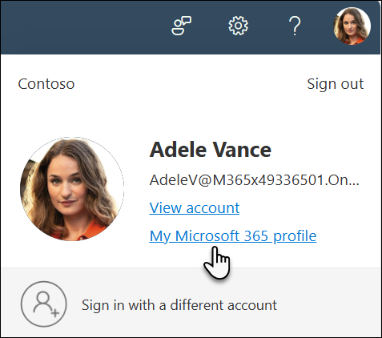Sign out of the Contoso account

click(x=336, y=84)
